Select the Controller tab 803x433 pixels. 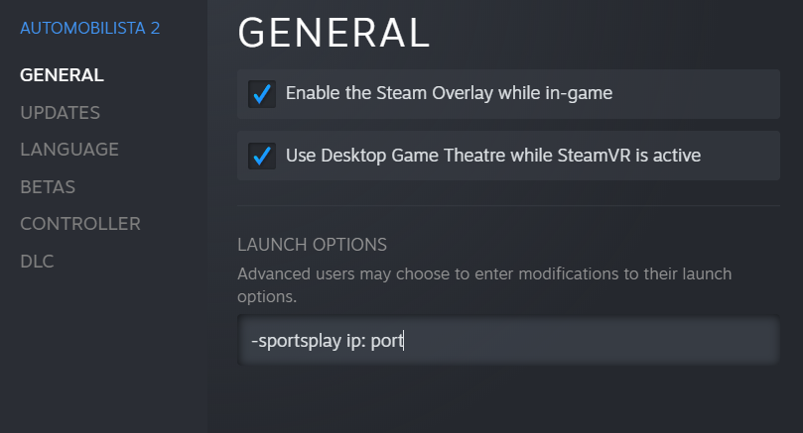pyautogui.click(x=80, y=224)
